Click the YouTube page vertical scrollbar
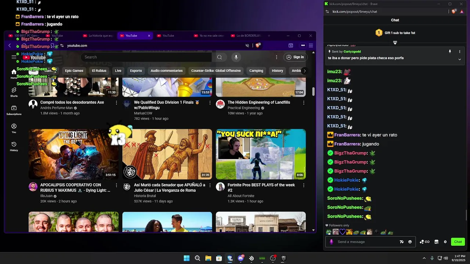 coord(313,92)
